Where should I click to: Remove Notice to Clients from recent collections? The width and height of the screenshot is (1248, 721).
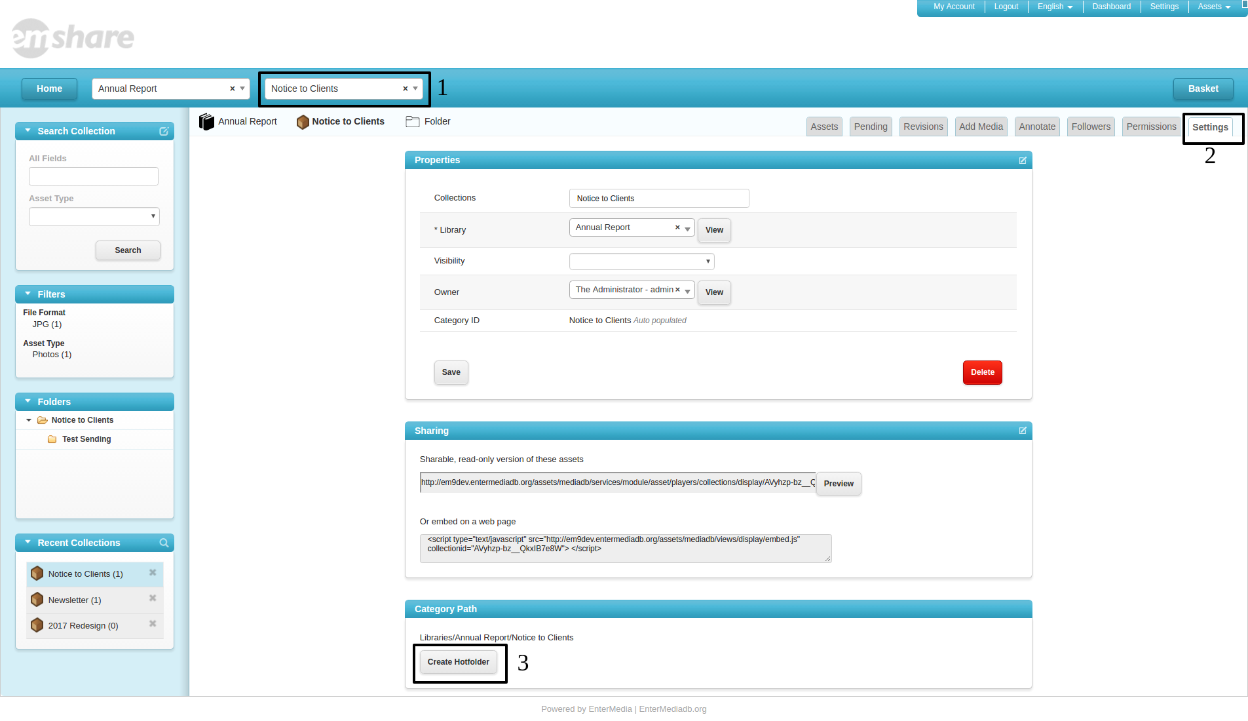click(153, 573)
